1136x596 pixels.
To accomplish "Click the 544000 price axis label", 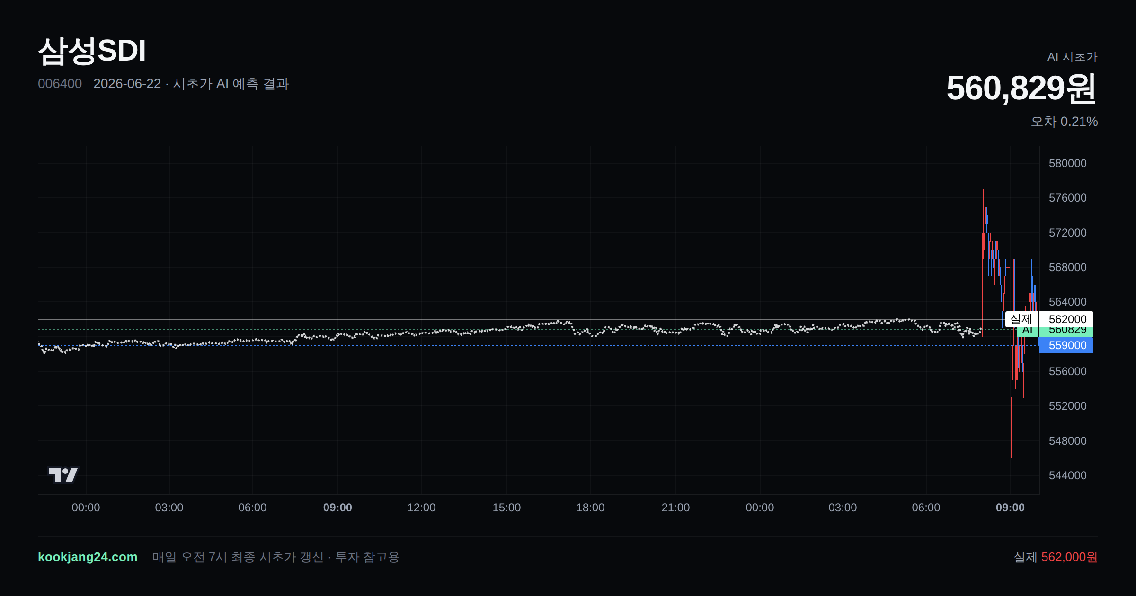I will [1067, 475].
